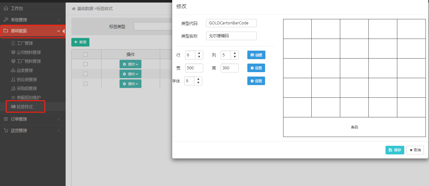Open third row 操作 dropdown
Screen dimensions: 429x186
tap(130, 84)
